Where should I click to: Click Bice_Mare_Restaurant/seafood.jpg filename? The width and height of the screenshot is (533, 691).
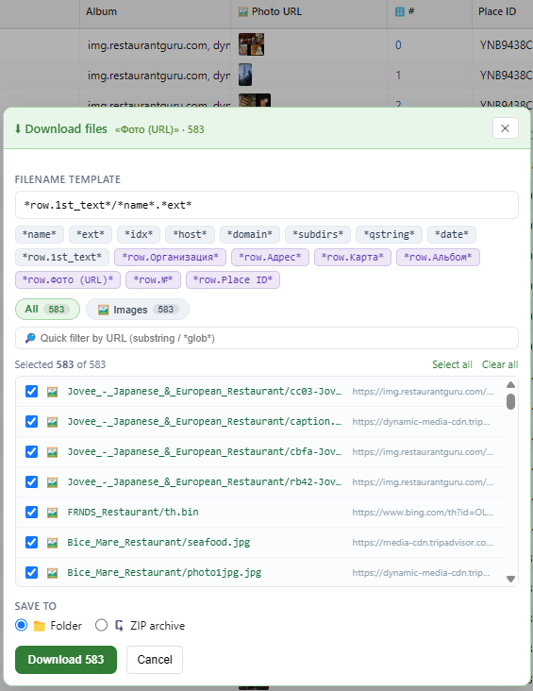[158, 542]
